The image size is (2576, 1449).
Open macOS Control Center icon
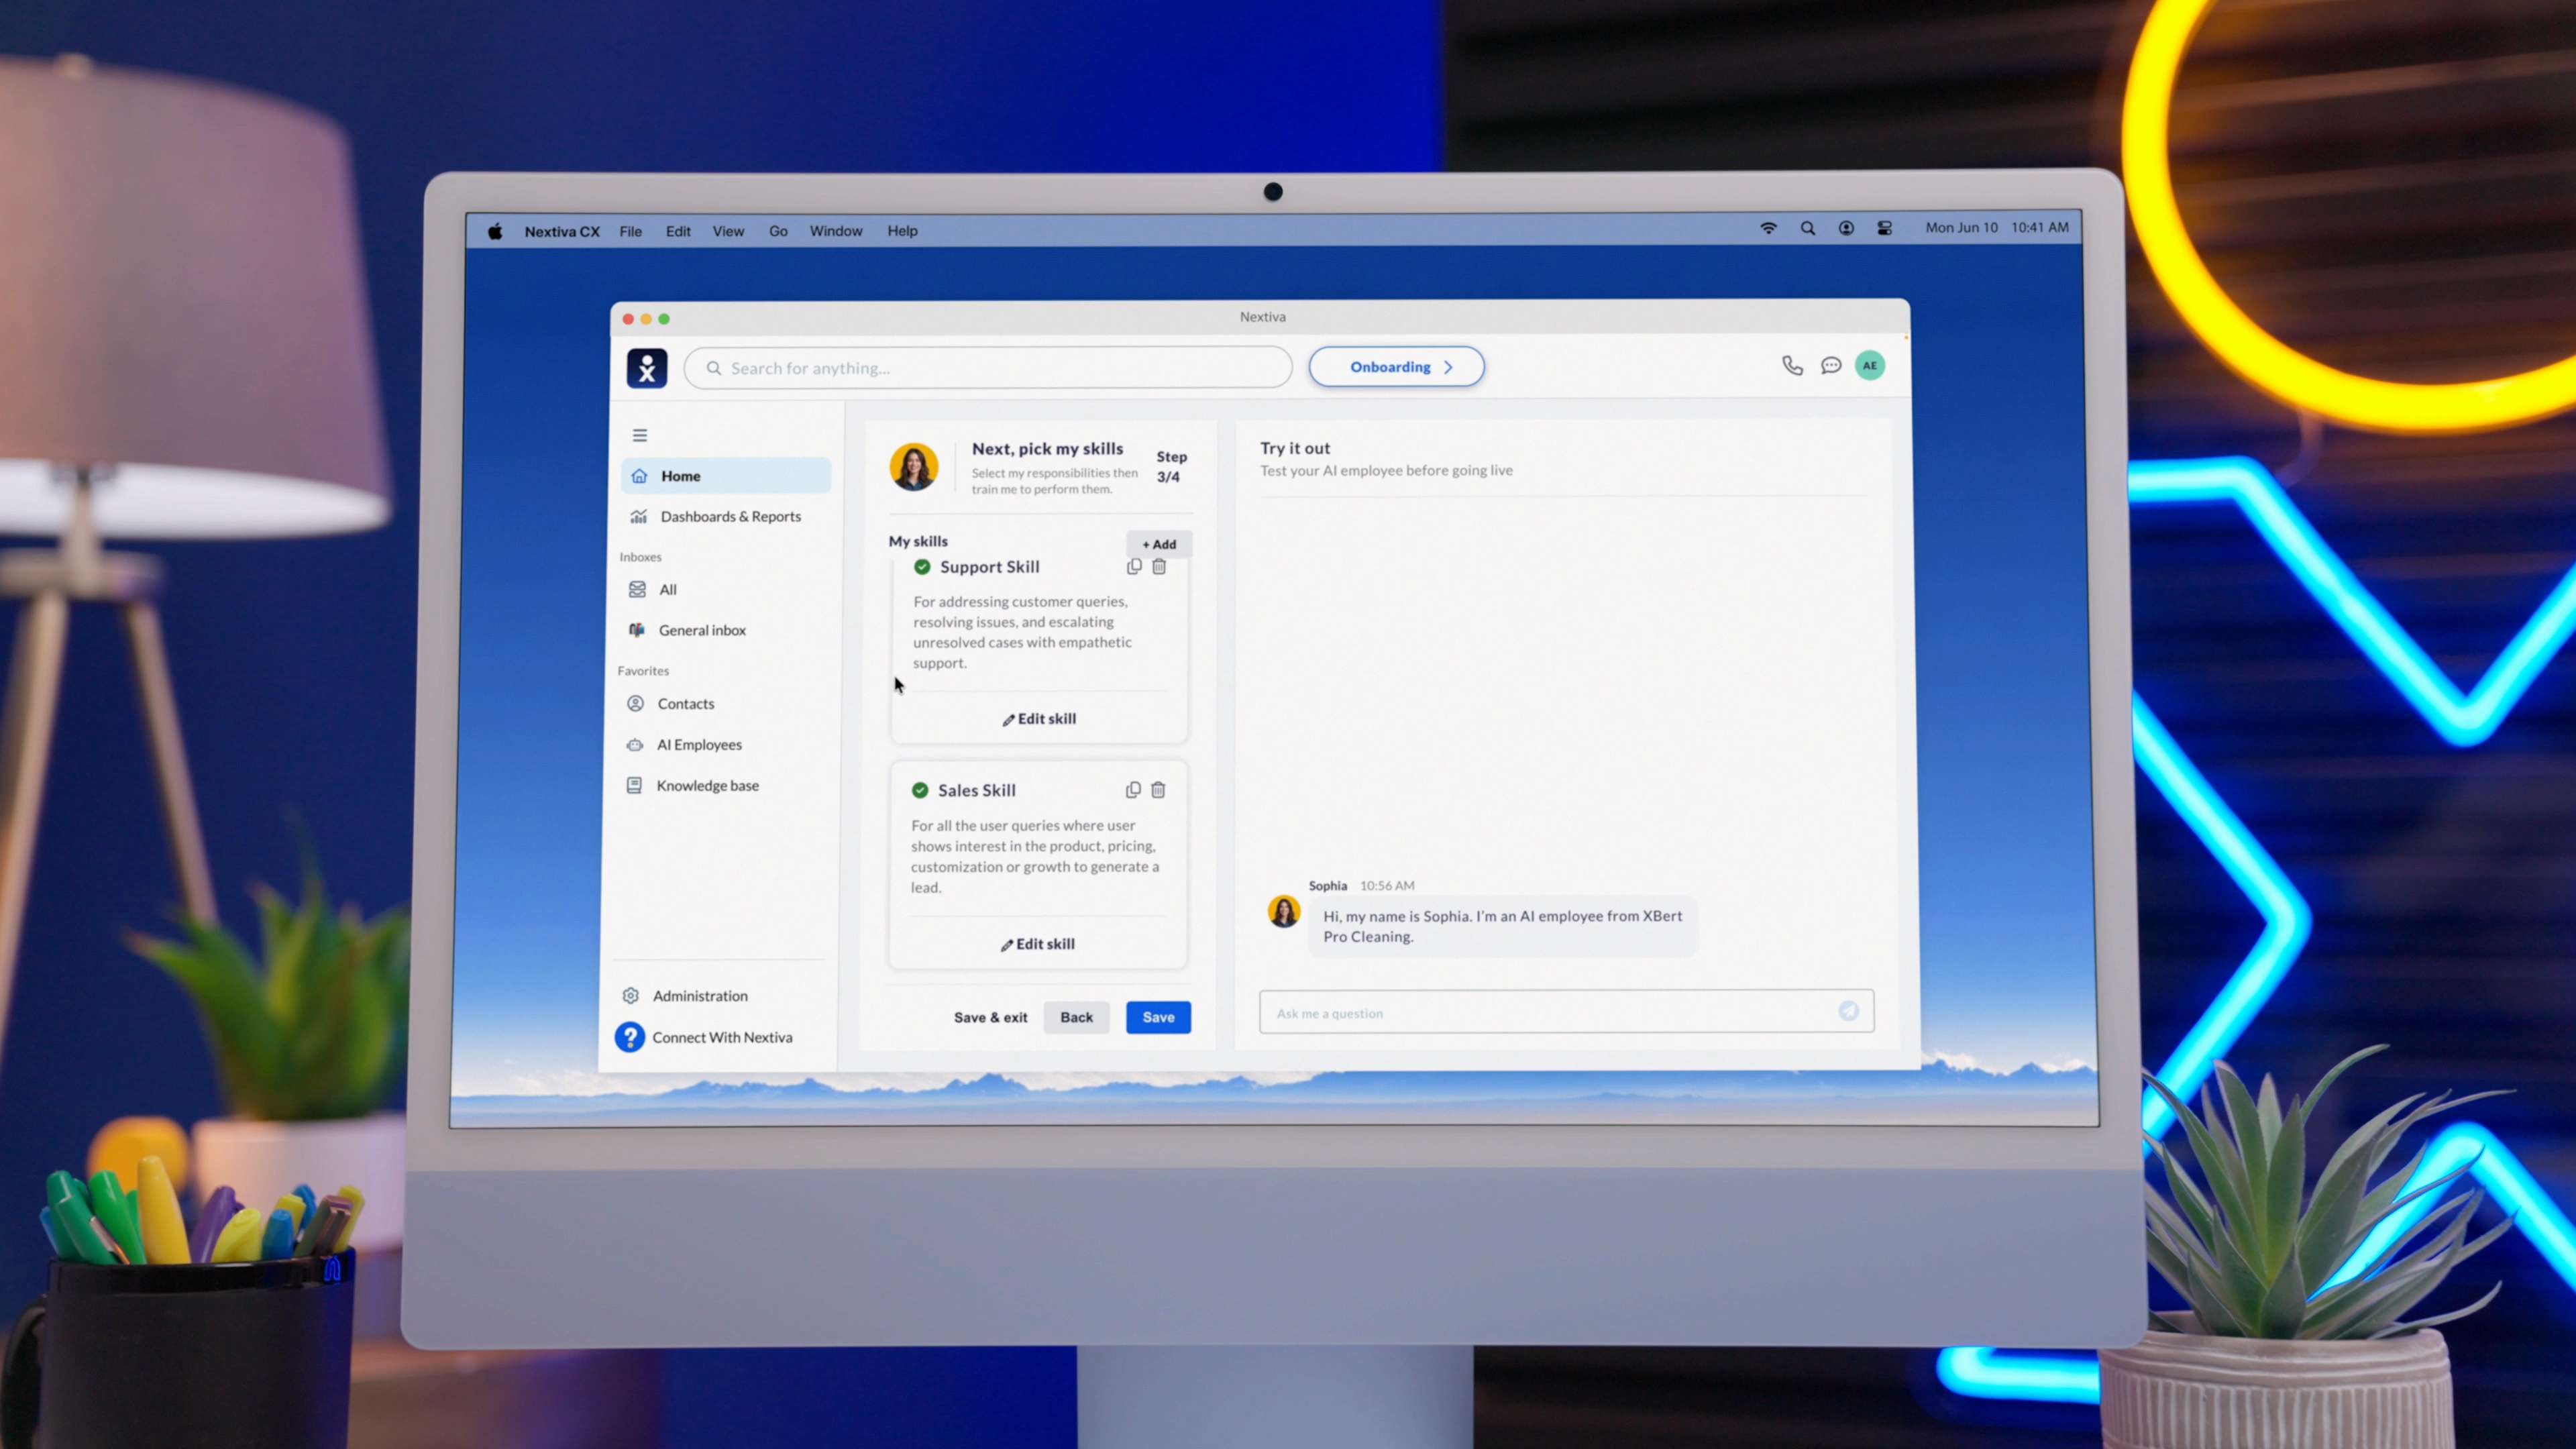[1884, 228]
